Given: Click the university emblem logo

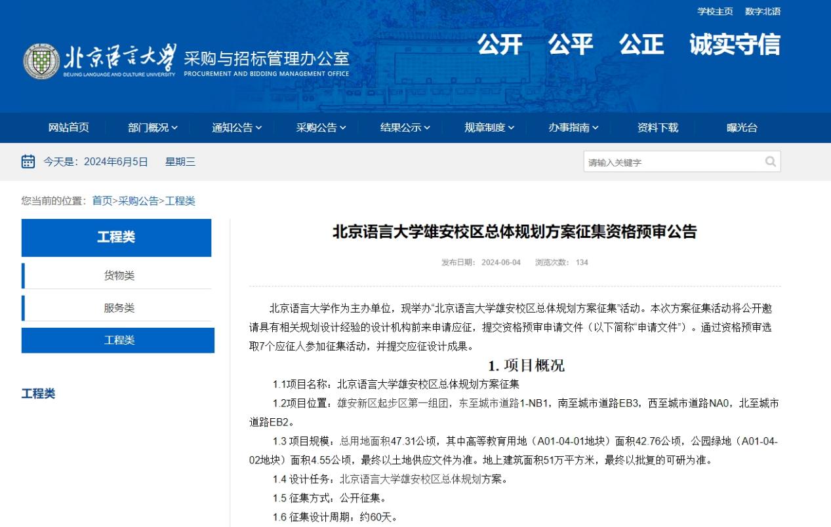Looking at the screenshot, I should pos(41,62).
